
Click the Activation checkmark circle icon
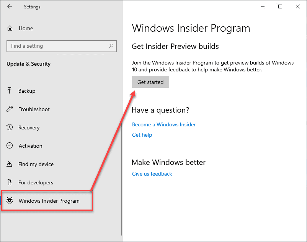click(x=10, y=145)
